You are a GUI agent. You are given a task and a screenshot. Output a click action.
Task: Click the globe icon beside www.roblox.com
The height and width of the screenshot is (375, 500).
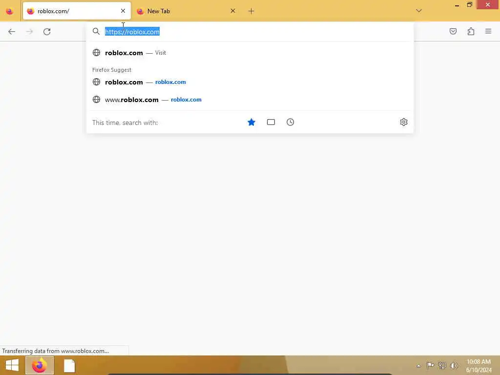click(96, 99)
